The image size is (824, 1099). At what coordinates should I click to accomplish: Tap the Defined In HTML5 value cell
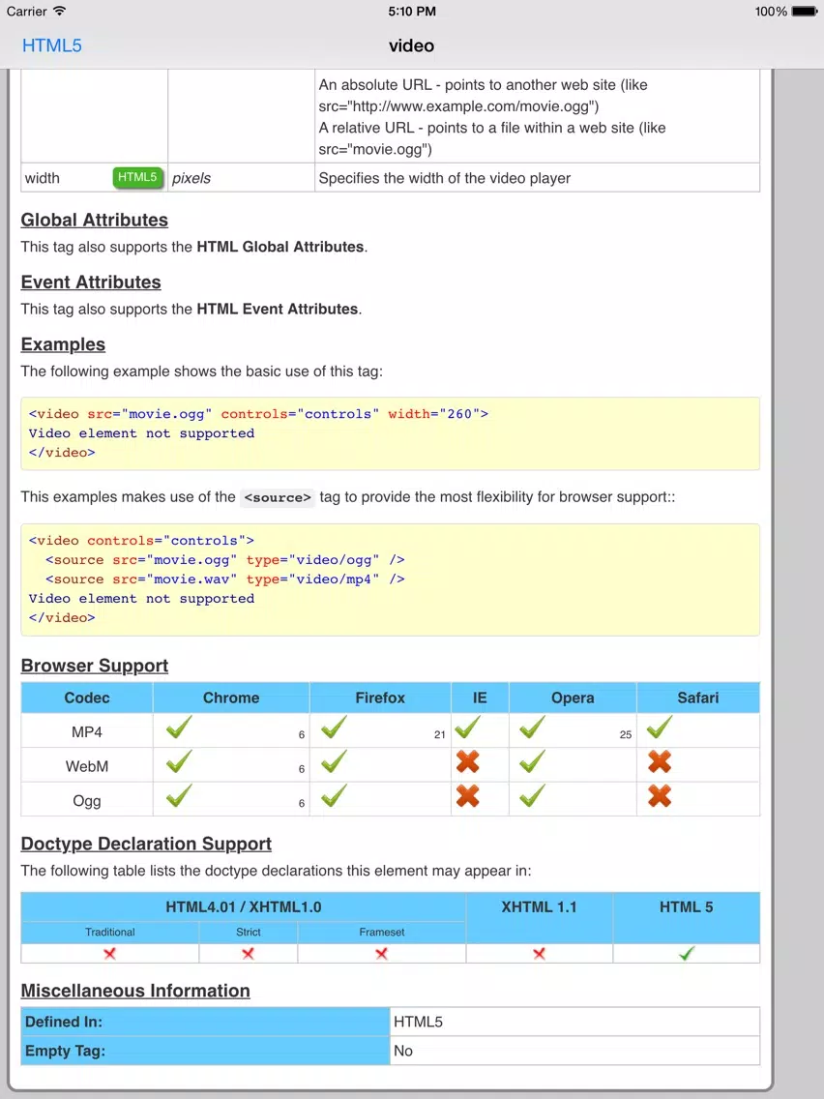tap(574, 1022)
